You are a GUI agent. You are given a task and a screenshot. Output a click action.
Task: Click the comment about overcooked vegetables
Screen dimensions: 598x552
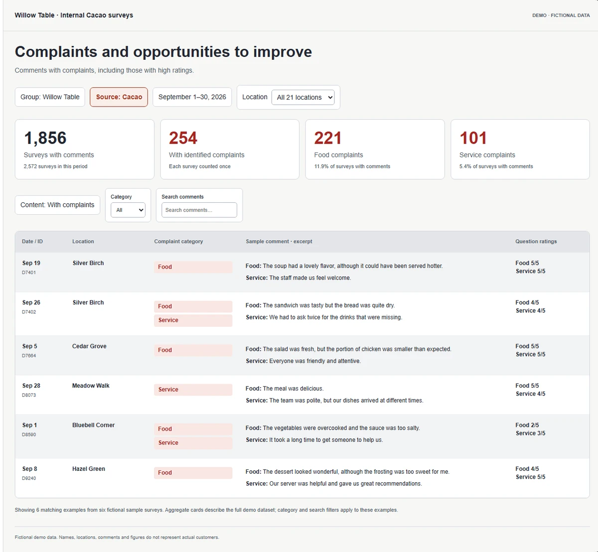333,428
